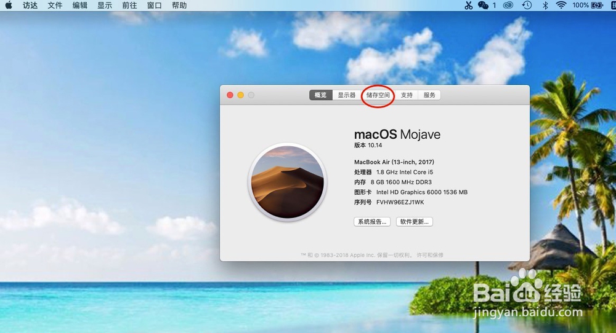616x333 pixels.
Task: Click the Creative Cloud menu bar icon
Action: click(508, 5)
